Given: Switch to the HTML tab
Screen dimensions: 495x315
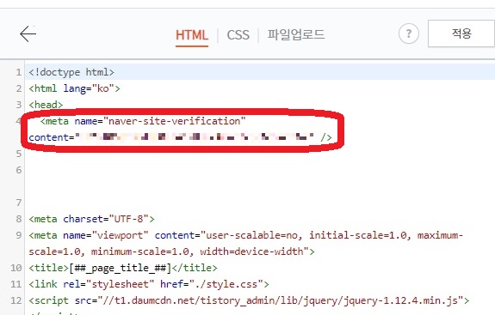Looking at the screenshot, I should point(192,35).
